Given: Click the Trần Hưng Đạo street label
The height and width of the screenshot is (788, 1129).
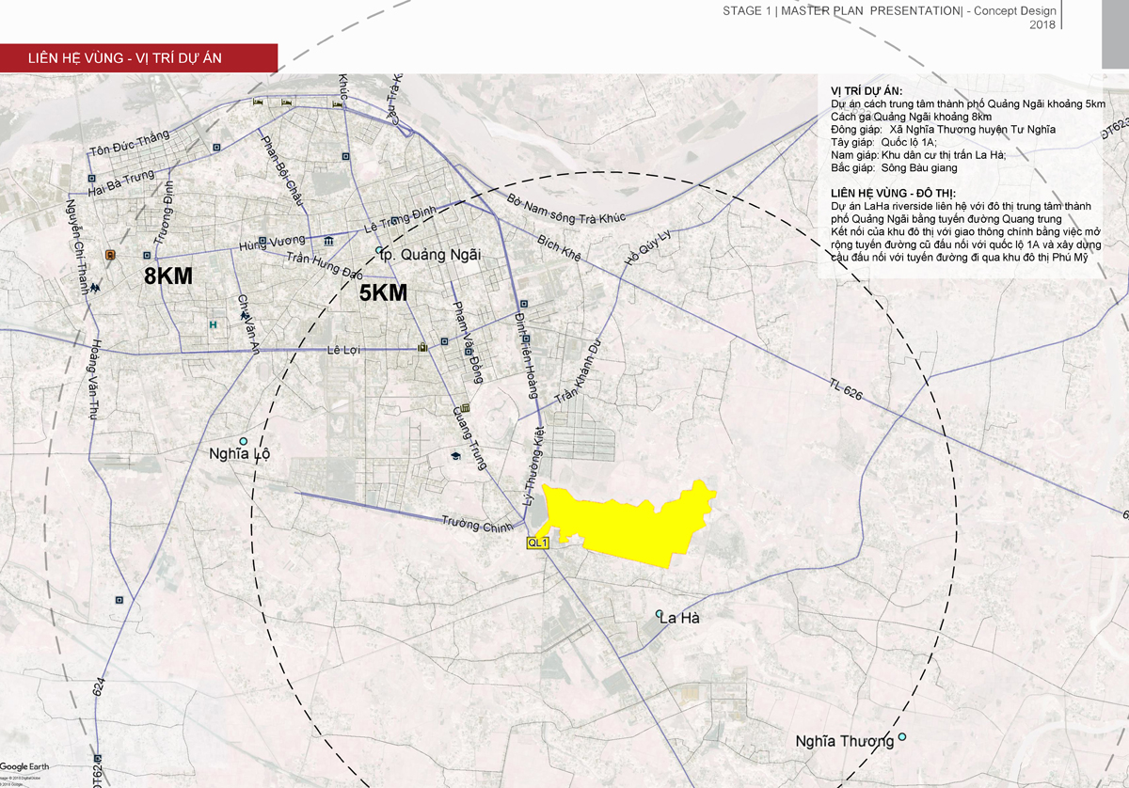Looking at the screenshot, I should click(x=325, y=265).
